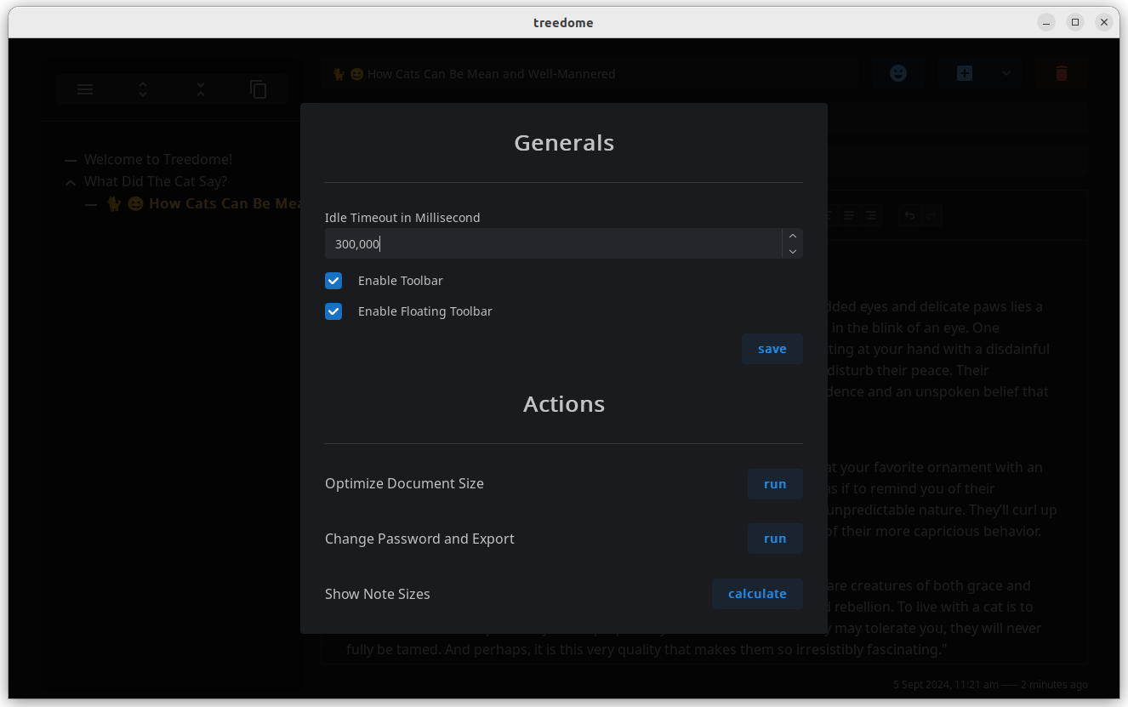This screenshot has height=707, width=1128.
Task: Click the up stepper on Idle Timeout
Action: (792, 236)
